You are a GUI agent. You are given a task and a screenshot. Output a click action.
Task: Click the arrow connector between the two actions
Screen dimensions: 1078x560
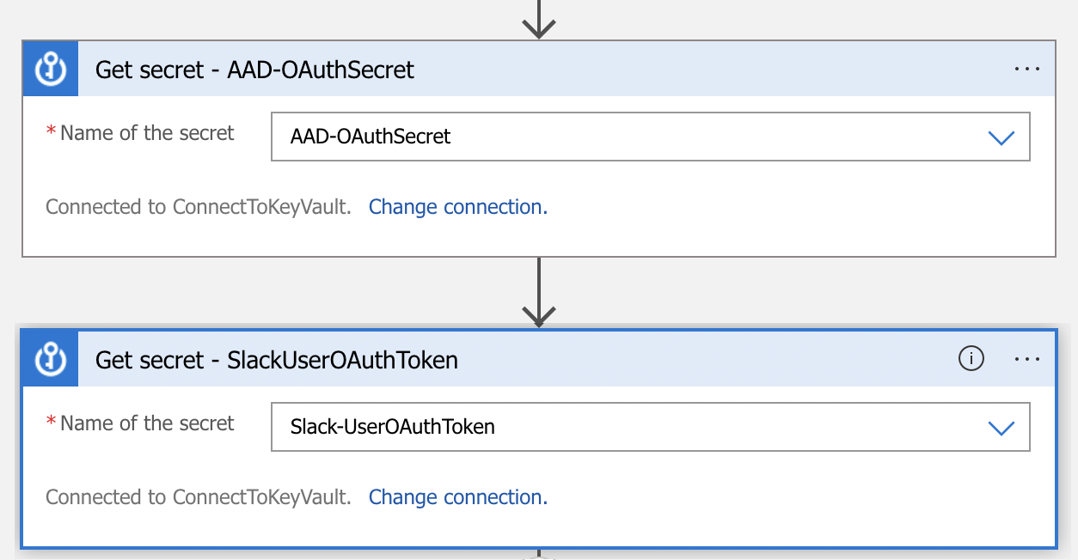click(538, 292)
